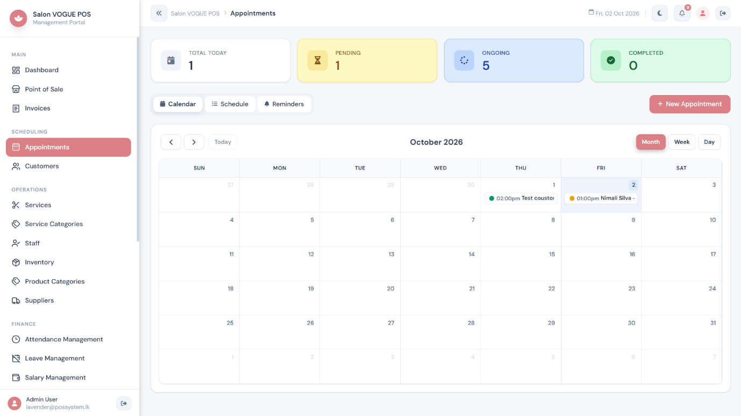
Task: Click Total Today calendar icon
Action: pos(171,61)
